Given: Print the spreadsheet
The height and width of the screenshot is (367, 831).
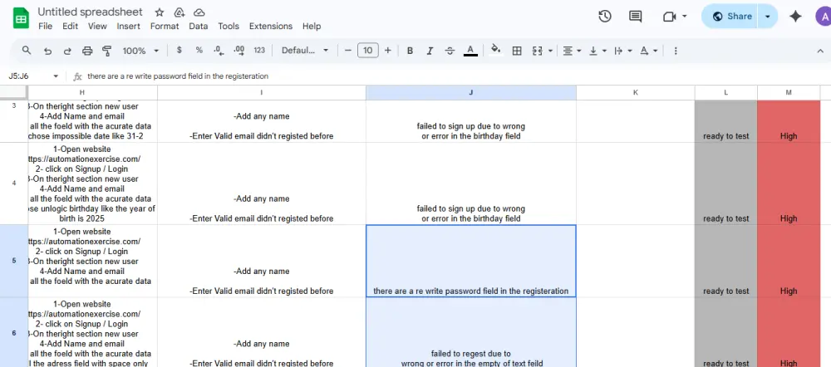Looking at the screenshot, I should coord(87,51).
